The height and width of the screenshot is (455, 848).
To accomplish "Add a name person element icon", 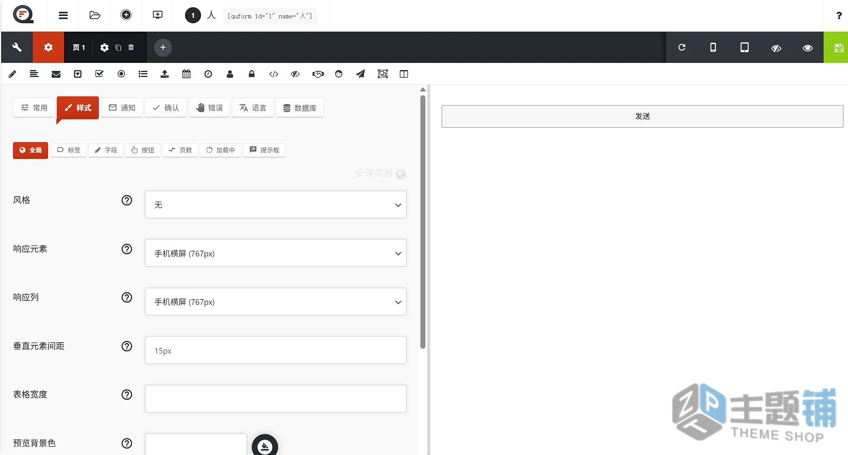I will 230,74.
